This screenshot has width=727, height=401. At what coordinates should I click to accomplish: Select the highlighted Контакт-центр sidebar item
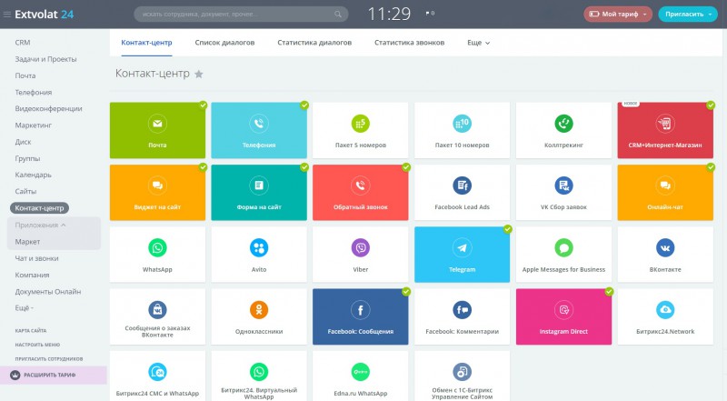(x=39, y=208)
